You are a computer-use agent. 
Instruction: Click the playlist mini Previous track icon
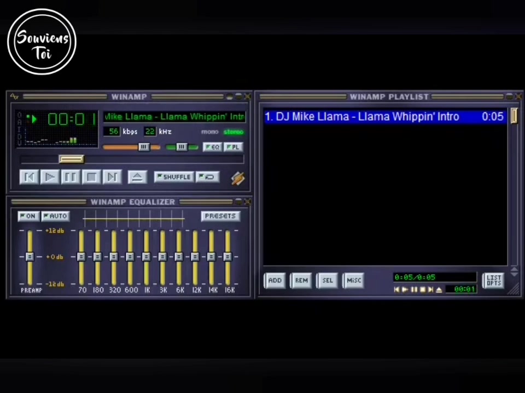(x=397, y=290)
